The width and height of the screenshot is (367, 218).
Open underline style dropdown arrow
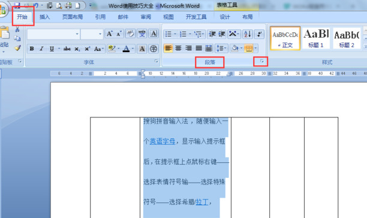click(x=59, y=49)
